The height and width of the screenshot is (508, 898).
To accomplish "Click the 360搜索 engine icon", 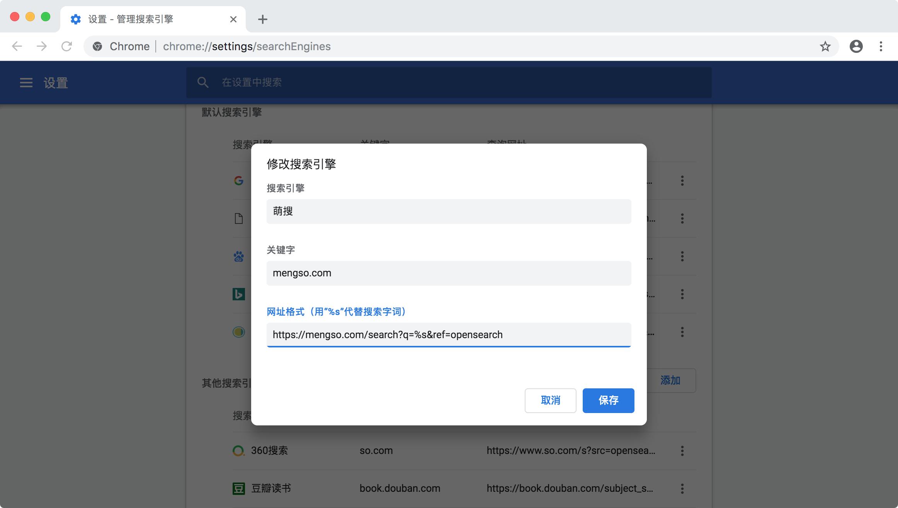I will pos(238,450).
